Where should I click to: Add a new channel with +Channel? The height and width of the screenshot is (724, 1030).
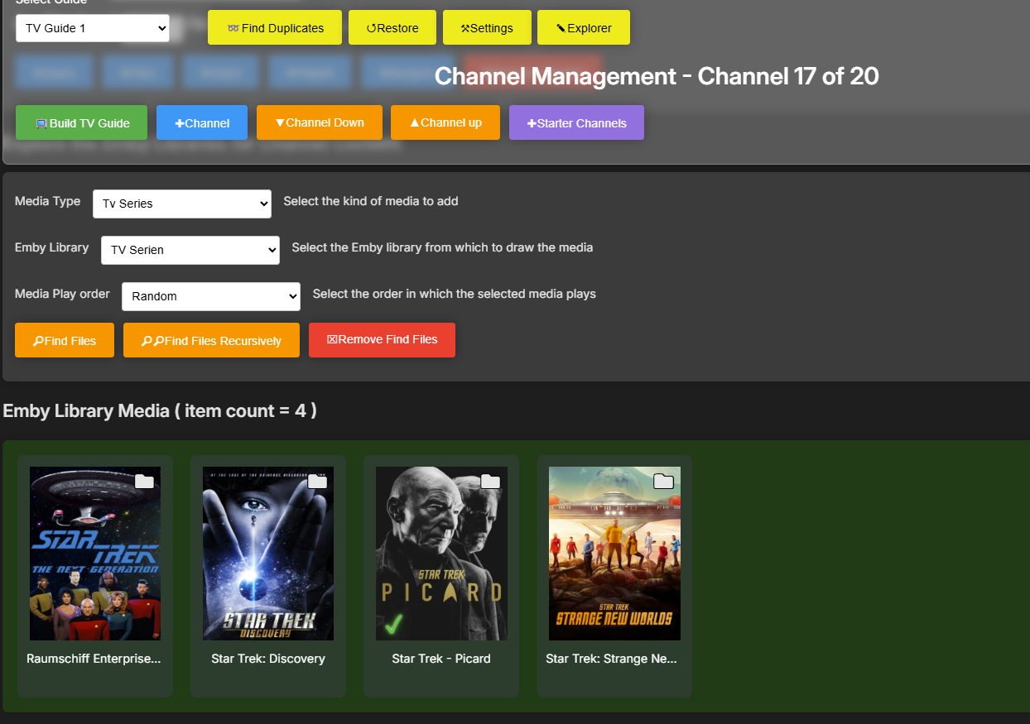pyautogui.click(x=202, y=122)
